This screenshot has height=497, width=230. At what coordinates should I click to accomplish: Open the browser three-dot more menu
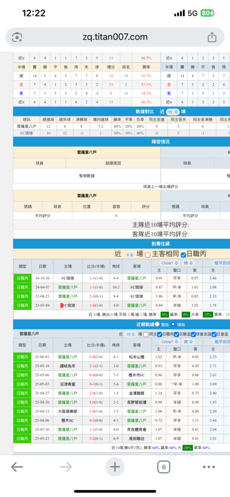tap(209, 467)
